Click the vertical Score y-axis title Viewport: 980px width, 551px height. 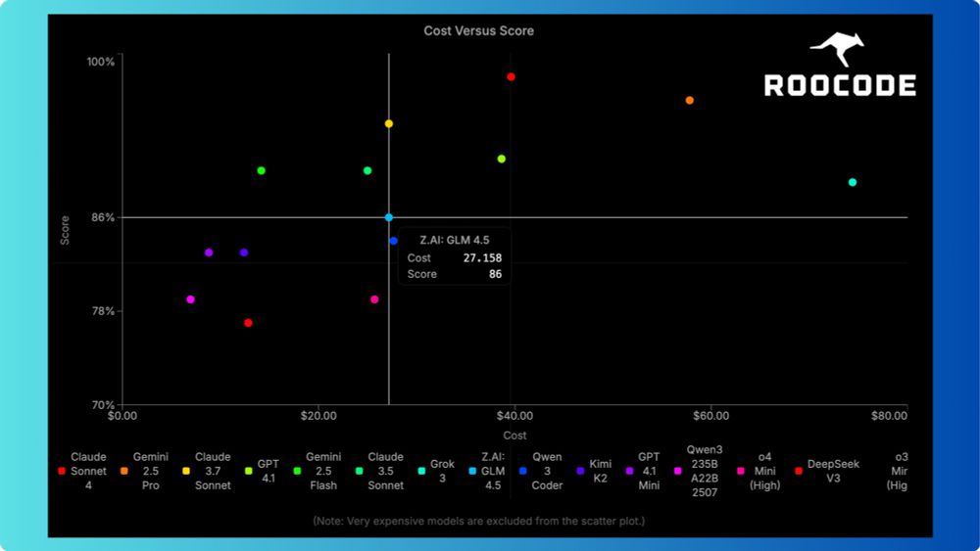pyautogui.click(x=65, y=230)
